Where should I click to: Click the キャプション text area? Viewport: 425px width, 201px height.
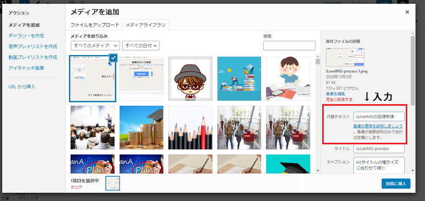coord(379,165)
